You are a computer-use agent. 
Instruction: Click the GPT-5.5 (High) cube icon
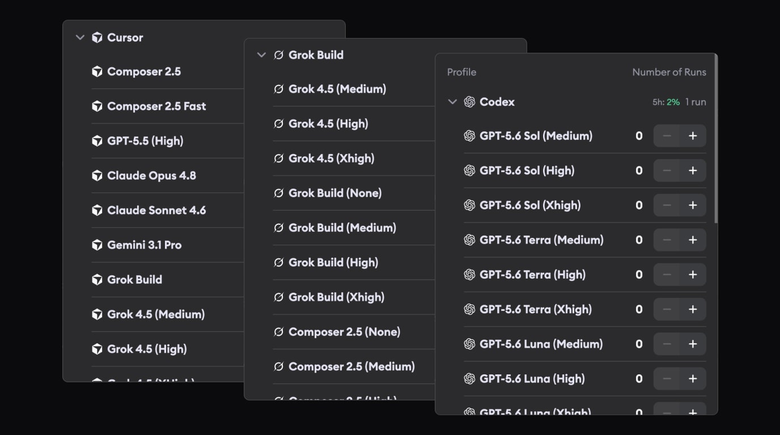click(97, 140)
